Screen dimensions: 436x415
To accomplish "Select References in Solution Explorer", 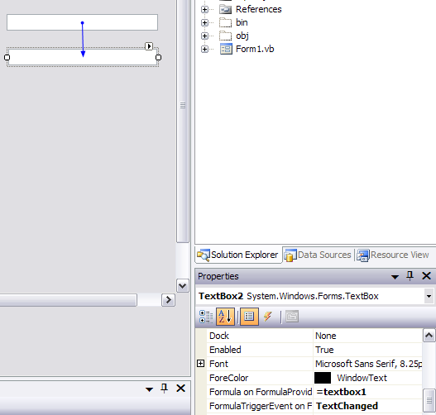I will 259,9.
